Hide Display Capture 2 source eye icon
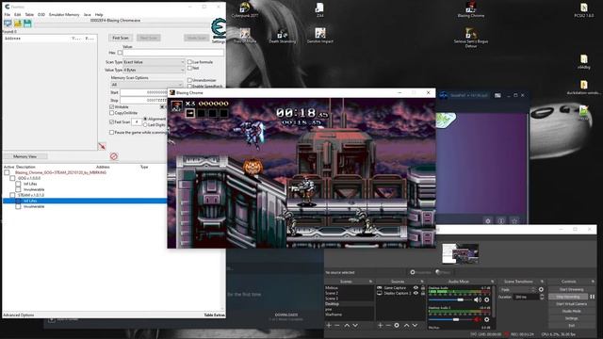Image resolution: width=603 pixels, height=339 pixels. (416, 293)
